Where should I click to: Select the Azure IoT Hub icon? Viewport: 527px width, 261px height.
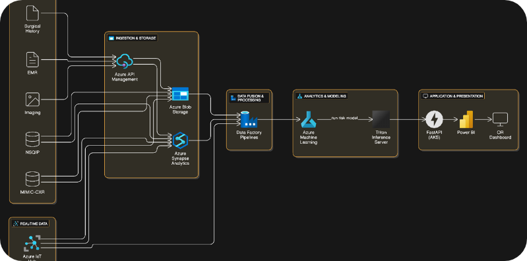(x=32, y=243)
